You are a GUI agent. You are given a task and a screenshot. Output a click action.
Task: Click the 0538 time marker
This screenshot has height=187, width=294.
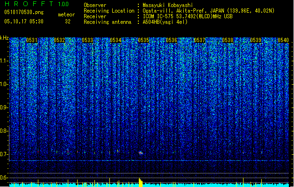coord(228,40)
